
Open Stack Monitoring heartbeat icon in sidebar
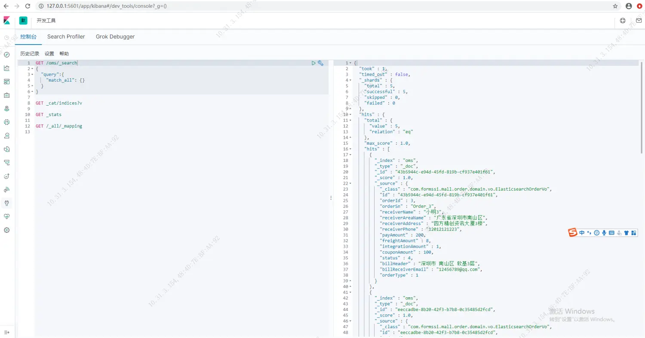(7, 216)
